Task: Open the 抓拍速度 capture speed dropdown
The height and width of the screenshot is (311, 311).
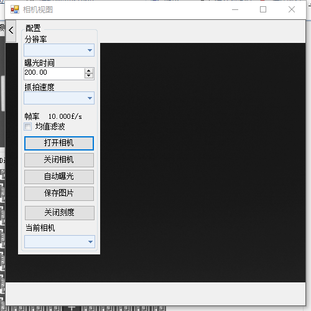Action: (59, 98)
